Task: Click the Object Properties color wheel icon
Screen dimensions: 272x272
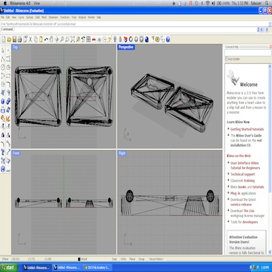Action: pyautogui.click(x=131, y=39)
